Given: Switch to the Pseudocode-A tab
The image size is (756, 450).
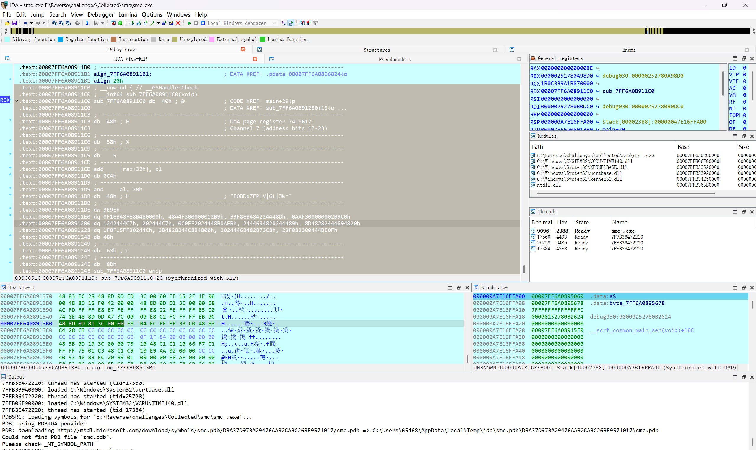Looking at the screenshot, I should point(394,59).
